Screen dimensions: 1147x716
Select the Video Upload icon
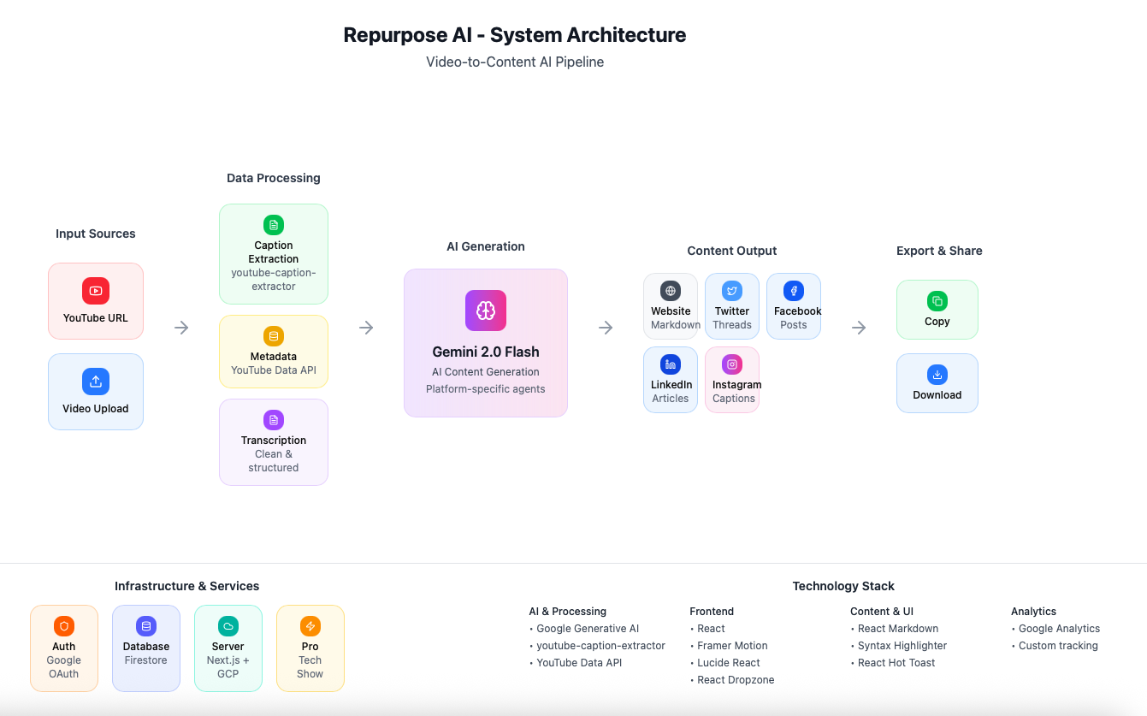point(96,382)
